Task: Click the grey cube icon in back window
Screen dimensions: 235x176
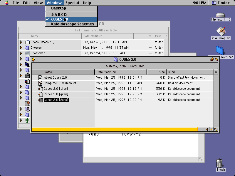Action: [x=27, y=103]
